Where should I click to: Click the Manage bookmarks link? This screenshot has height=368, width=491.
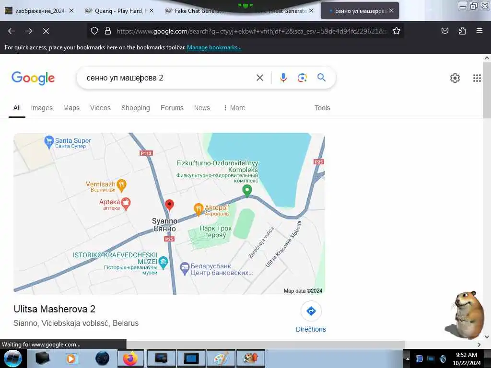214,47
